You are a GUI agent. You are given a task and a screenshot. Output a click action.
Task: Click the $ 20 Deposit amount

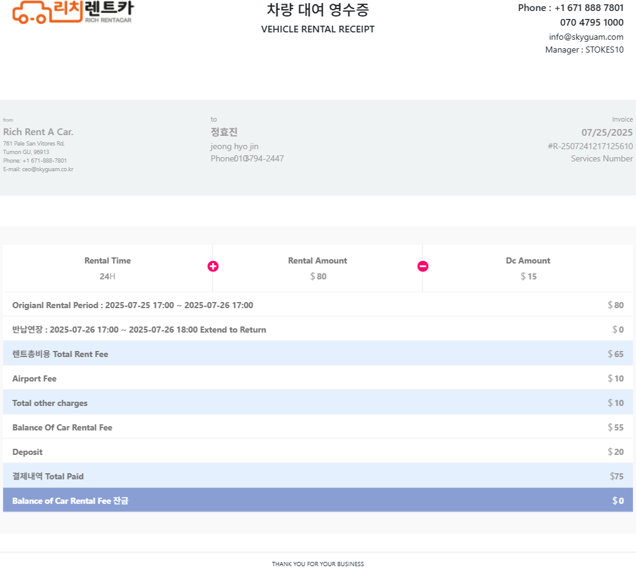click(616, 452)
